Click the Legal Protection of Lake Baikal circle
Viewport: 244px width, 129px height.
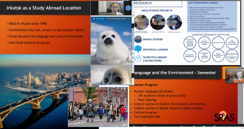pos(232,42)
